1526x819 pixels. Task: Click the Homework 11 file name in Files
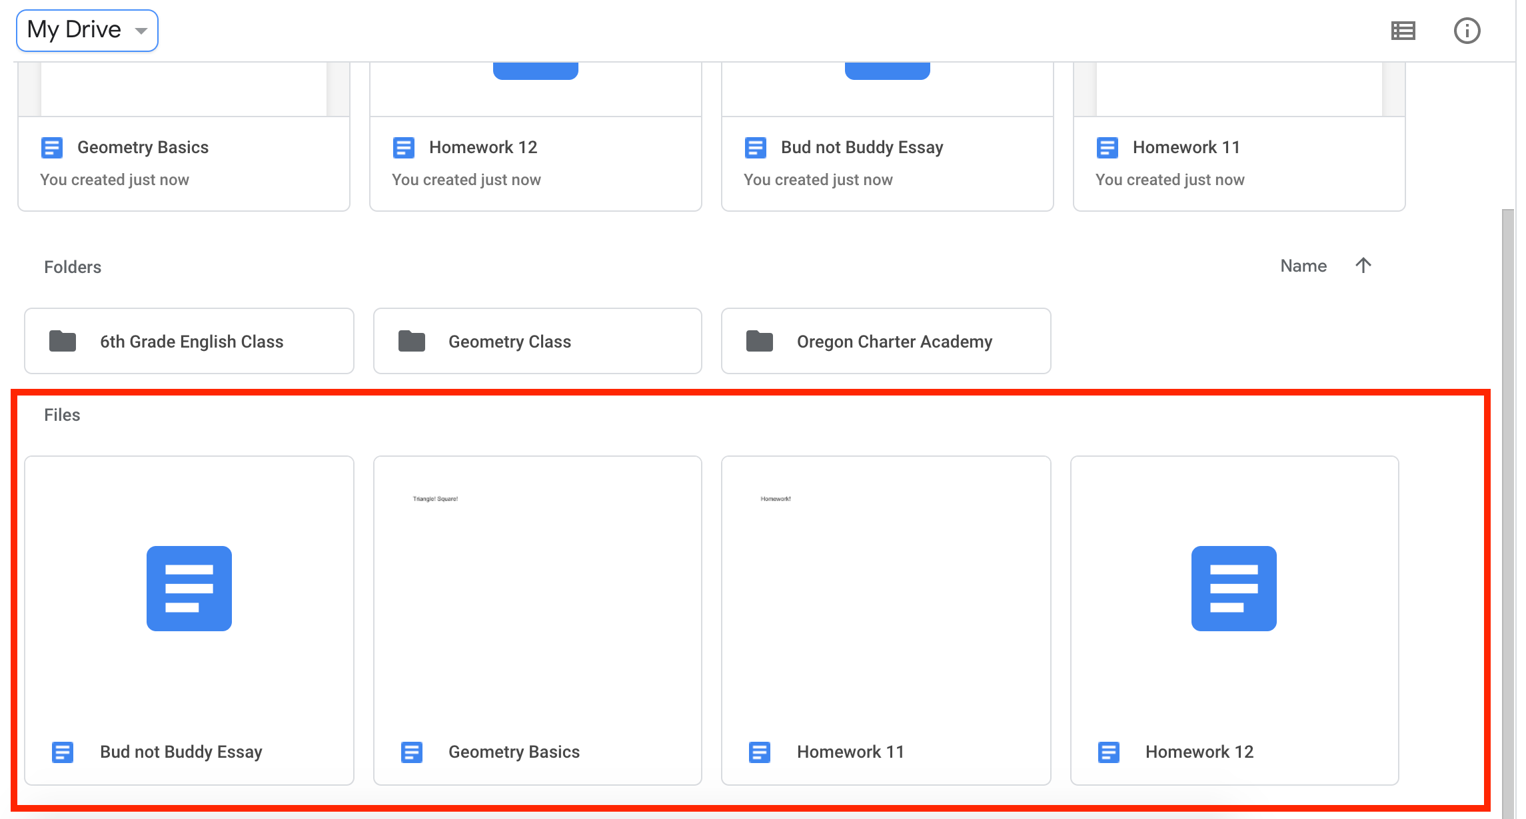click(x=850, y=752)
